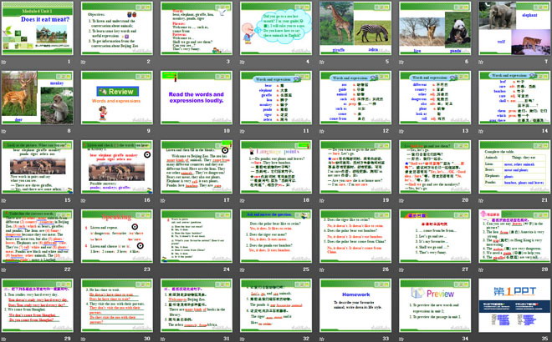Click the 'Speaking' slide 23

[116, 234]
